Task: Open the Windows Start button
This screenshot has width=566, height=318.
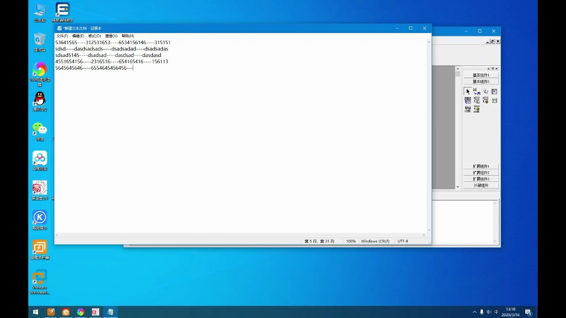Action: pos(36,312)
